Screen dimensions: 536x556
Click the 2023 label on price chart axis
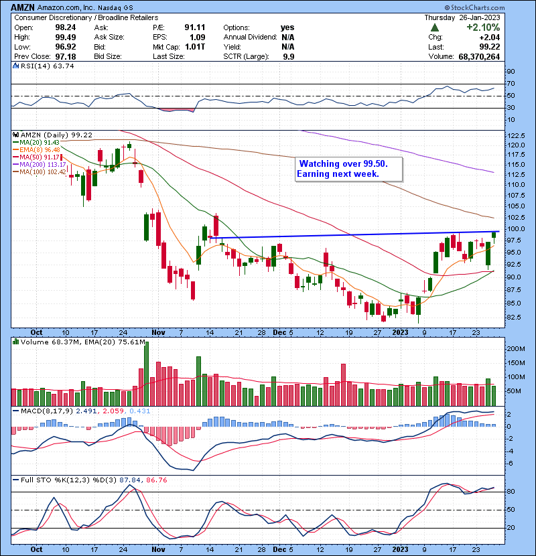pyautogui.click(x=400, y=333)
